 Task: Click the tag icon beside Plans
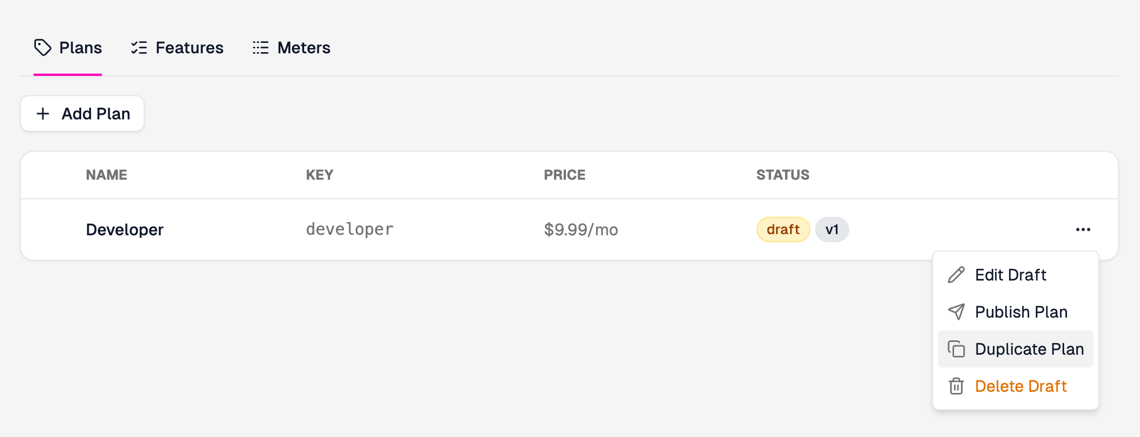[43, 48]
